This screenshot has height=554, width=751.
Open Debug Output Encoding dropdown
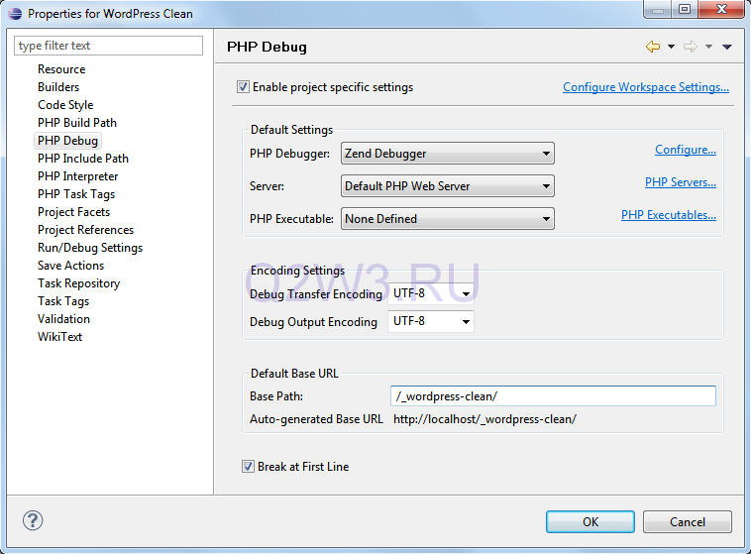[x=431, y=321]
